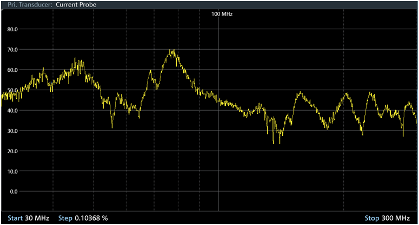
Task: Click the trace's lowest dip near 24 dB
Action: [274, 143]
